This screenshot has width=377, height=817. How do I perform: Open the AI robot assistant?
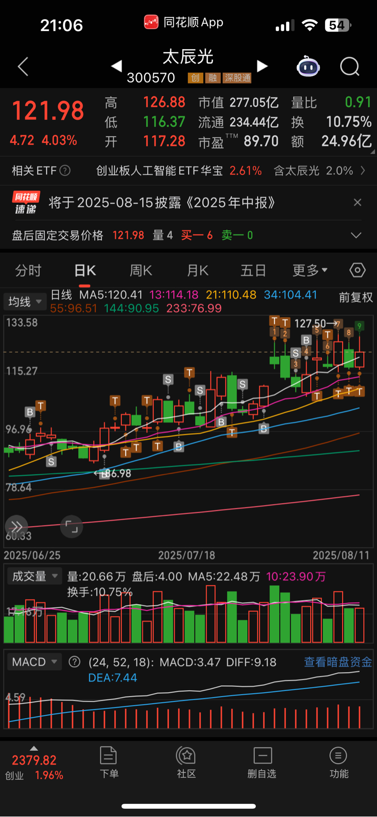click(308, 66)
